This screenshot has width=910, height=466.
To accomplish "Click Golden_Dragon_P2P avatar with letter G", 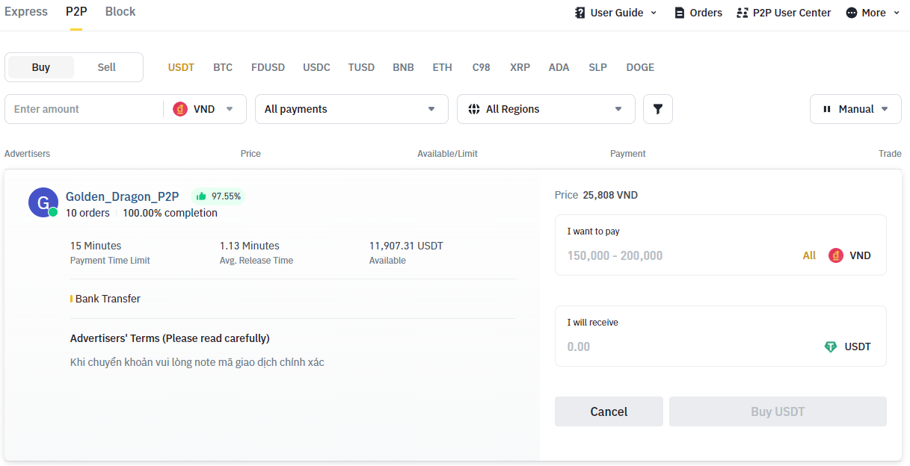I will click(x=43, y=202).
